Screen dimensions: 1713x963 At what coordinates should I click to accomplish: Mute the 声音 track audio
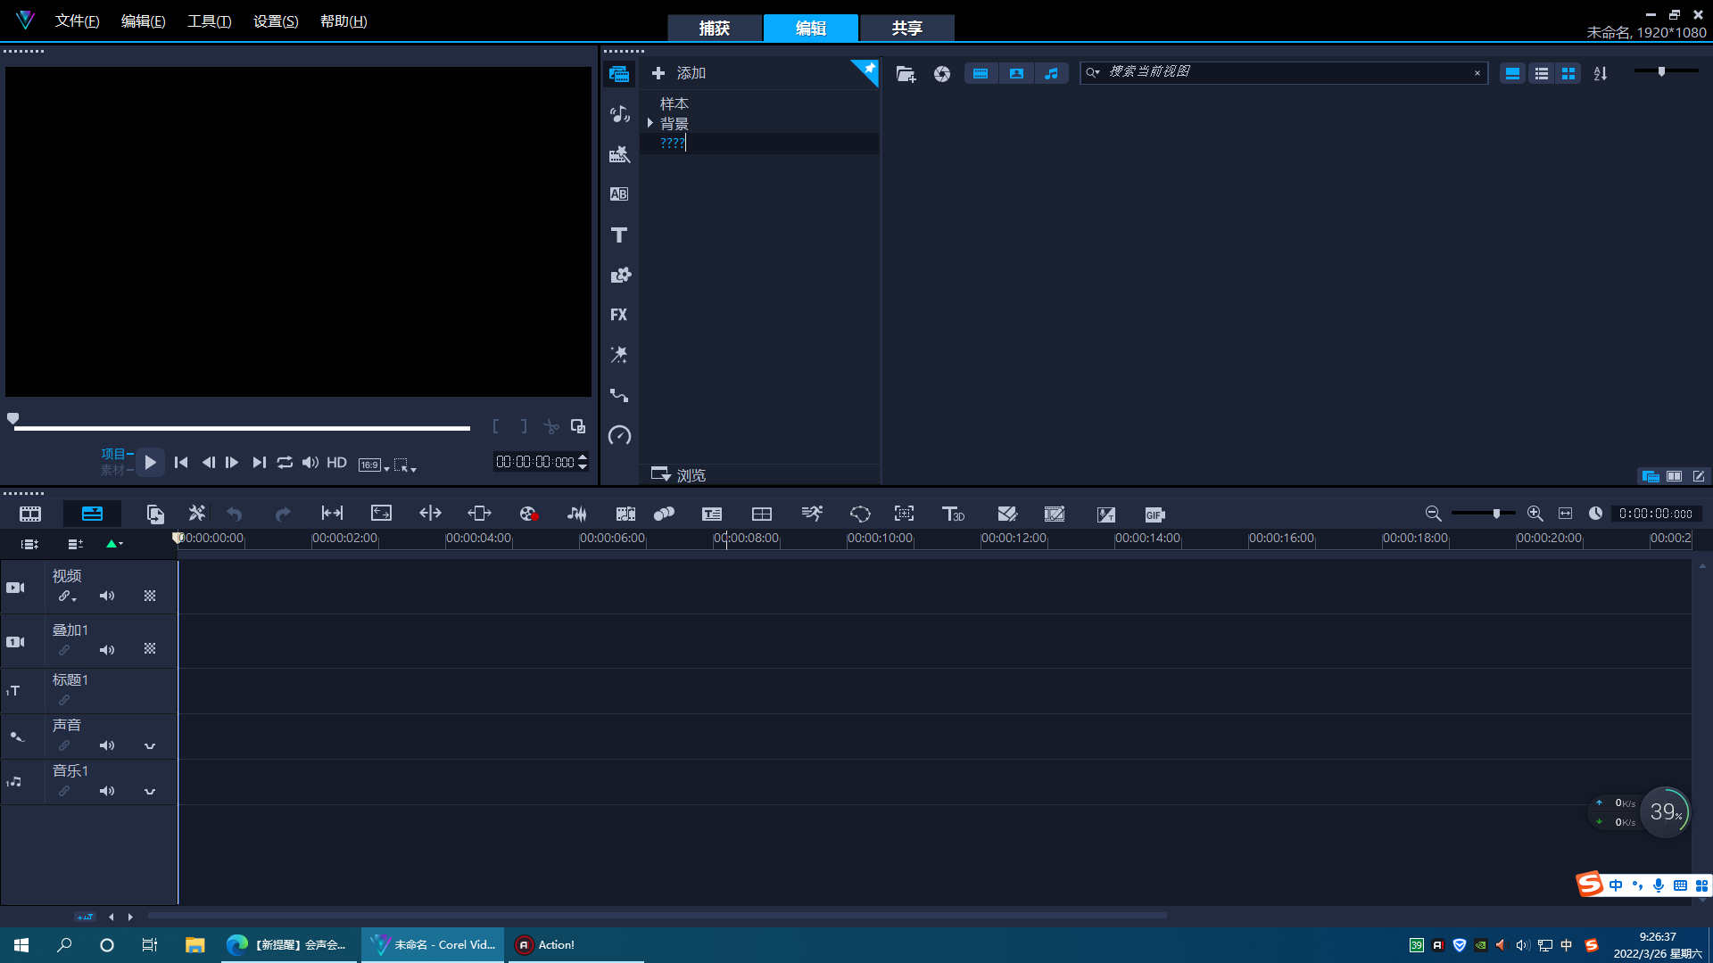point(107,745)
